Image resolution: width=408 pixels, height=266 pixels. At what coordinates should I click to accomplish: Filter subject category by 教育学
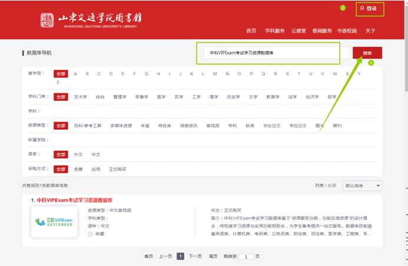click(x=273, y=97)
